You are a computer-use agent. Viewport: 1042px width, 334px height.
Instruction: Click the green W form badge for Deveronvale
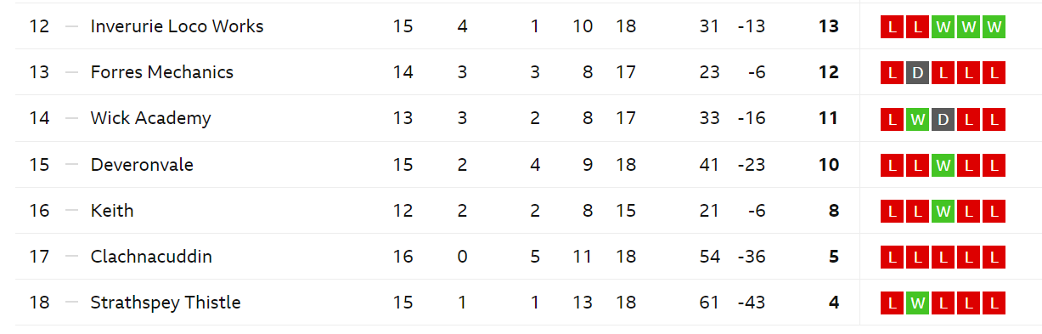943,165
